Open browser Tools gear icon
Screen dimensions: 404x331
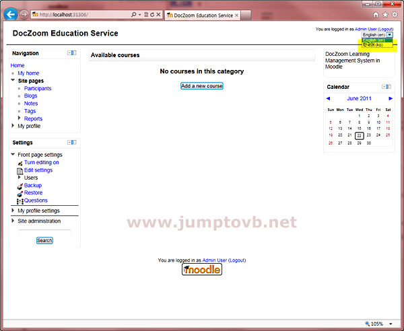click(x=395, y=15)
